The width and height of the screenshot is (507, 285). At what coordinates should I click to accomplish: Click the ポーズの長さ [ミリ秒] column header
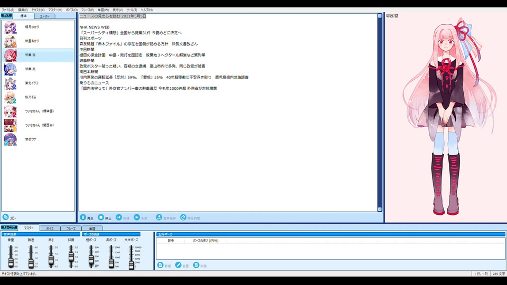pyautogui.click(x=205, y=241)
